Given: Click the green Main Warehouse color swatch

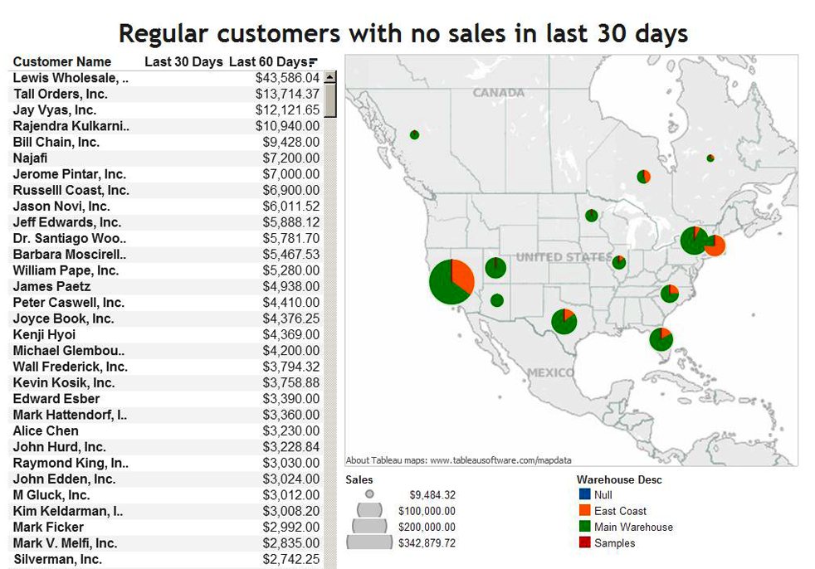Looking at the screenshot, I should click(x=585, y=527).
